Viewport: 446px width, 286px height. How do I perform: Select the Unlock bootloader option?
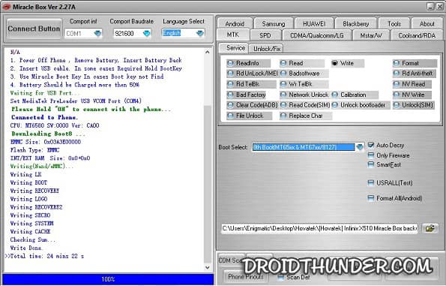coord(360,105)
